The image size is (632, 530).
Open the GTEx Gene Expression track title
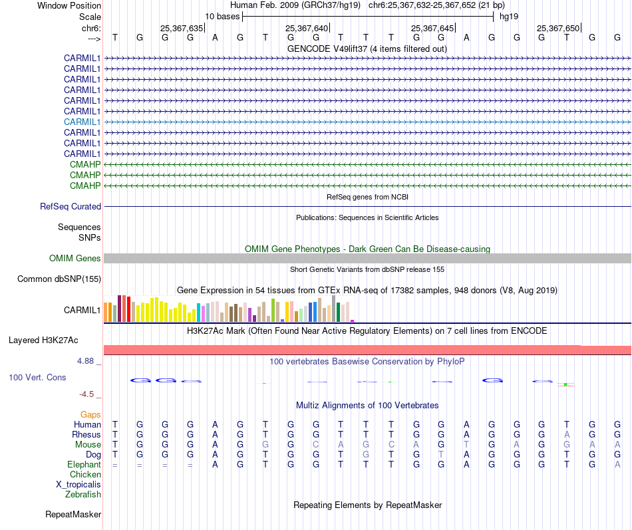click(x=367, y=290)
